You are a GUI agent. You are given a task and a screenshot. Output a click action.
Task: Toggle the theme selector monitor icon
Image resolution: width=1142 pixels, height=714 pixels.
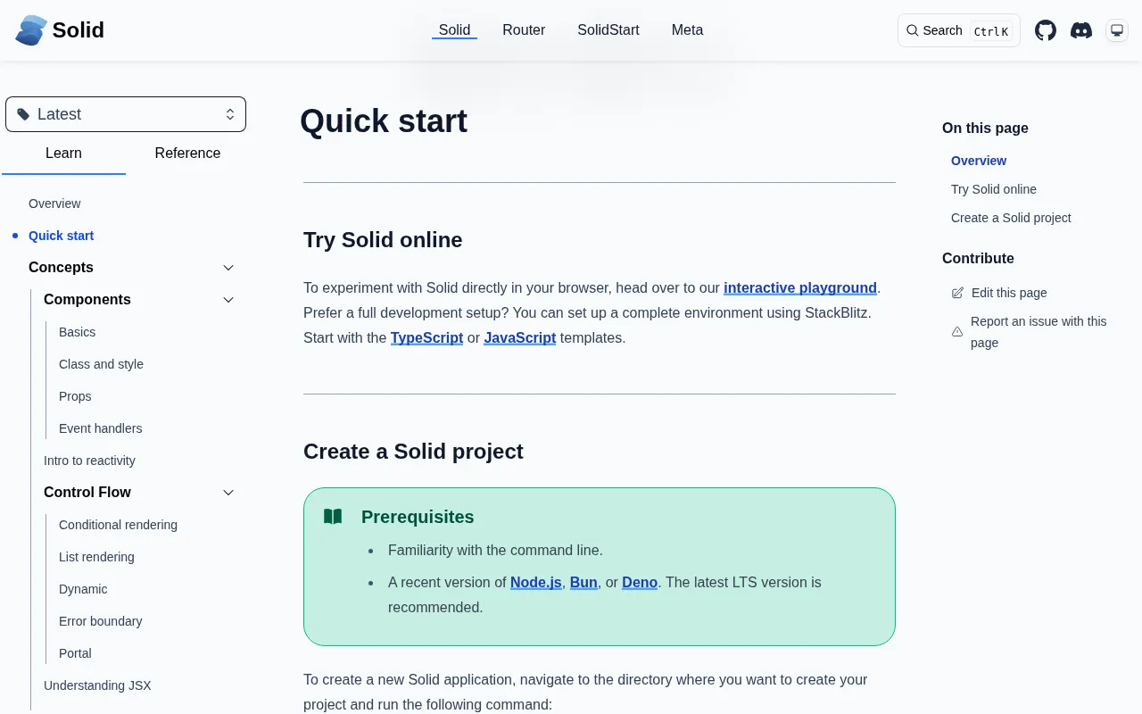(x=1117, y=30)
